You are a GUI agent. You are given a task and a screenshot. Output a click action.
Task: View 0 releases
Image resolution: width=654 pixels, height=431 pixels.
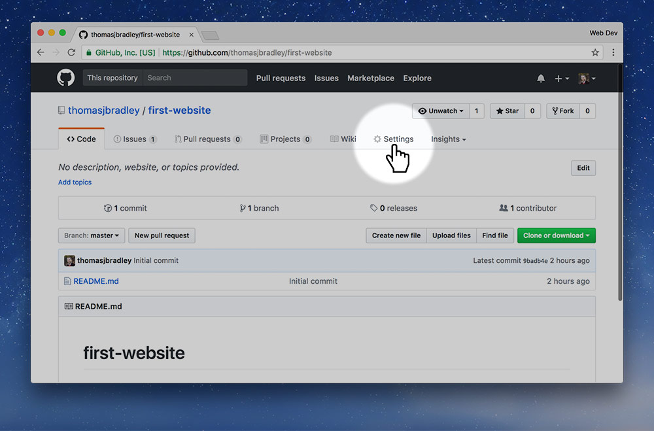393,208
